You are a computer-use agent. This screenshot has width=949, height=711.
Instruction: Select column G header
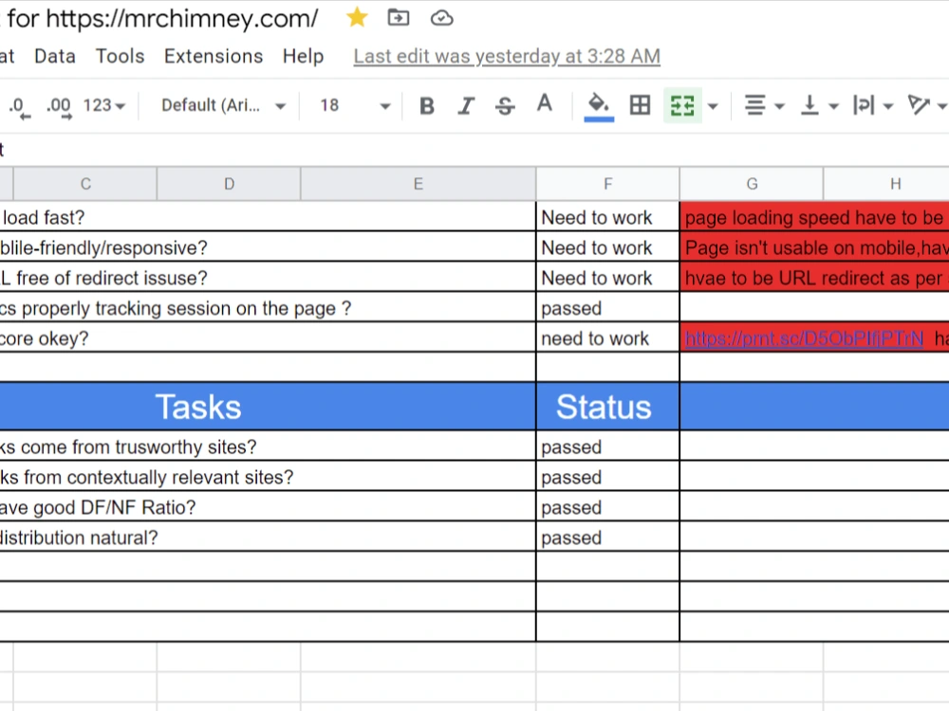click(x=752, y=184)
